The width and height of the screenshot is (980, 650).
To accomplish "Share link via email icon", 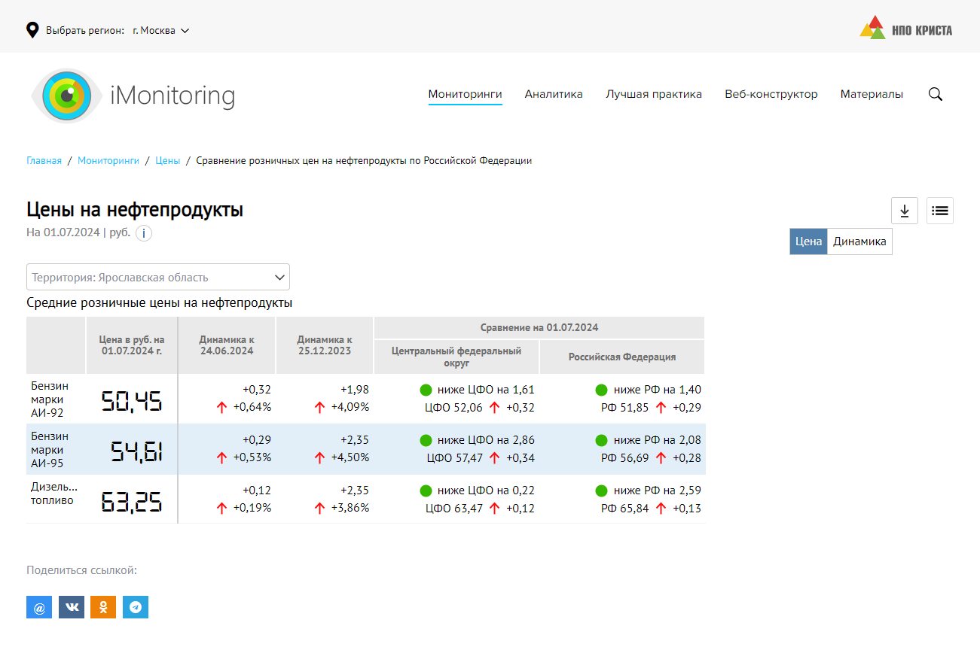I will click(x=39, y=607).
